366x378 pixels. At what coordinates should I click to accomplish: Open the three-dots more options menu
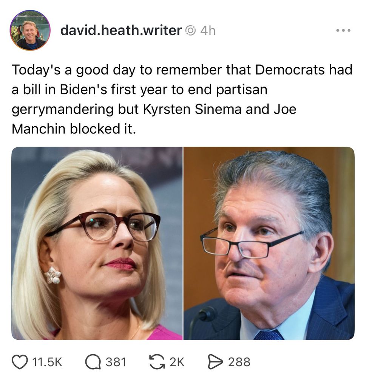coord(343,31)
